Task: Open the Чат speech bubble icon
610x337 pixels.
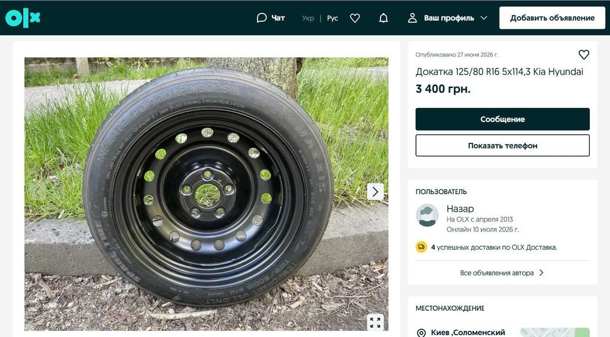Action: click(262, 18)
